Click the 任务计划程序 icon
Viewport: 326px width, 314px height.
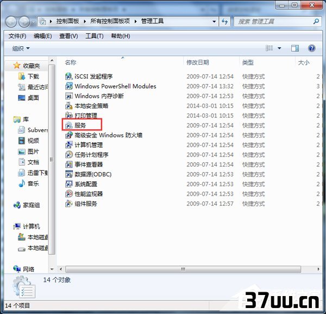(69, 155)
